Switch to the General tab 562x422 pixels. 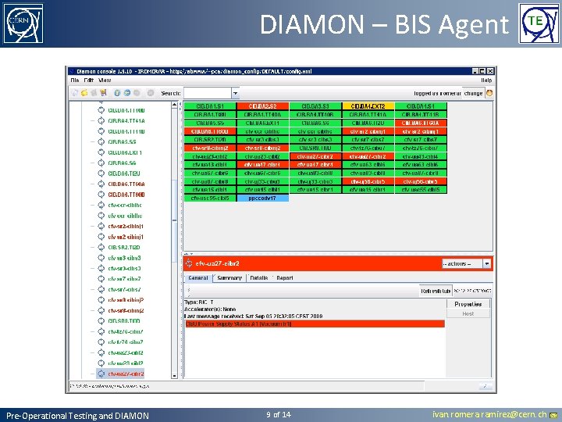[197, 277]
